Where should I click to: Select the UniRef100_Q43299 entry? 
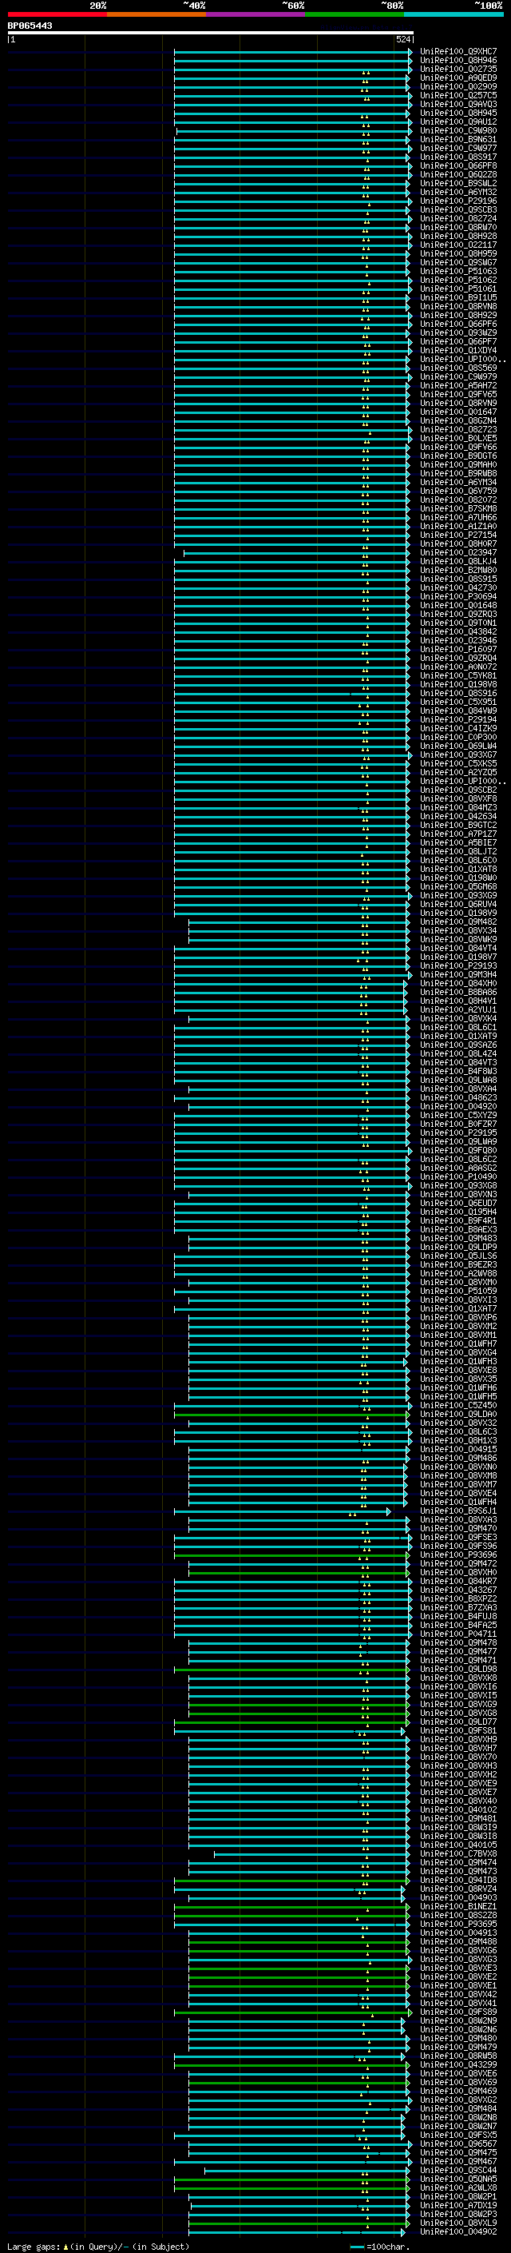tap(458, 2064)
